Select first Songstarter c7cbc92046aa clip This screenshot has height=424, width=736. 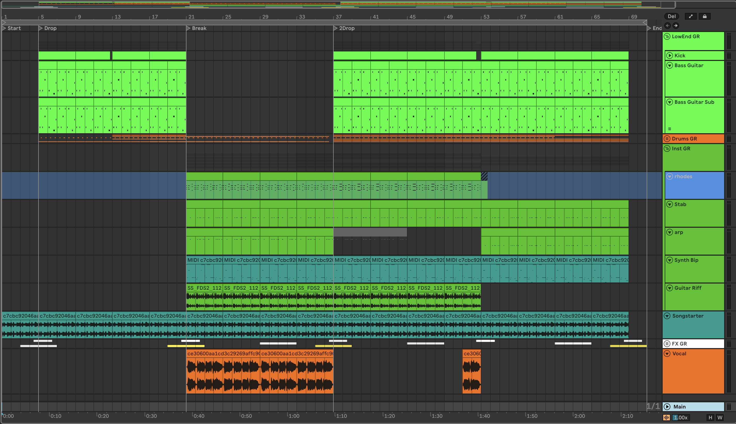[x=20, y=325]
